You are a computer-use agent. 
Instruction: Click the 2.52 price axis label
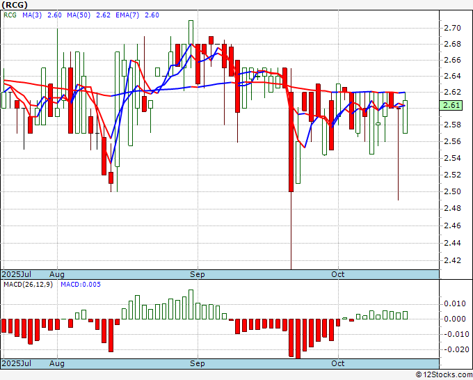tap(453, 175)
